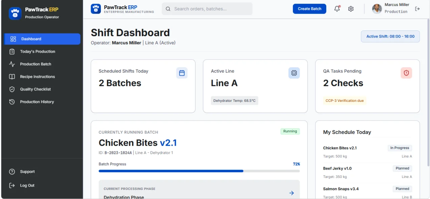Viewport: 430px width, 199px height.
Task: Click calendar icon on Scheduled Shifts card
Action: click(x=182, y=73)
